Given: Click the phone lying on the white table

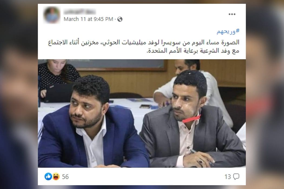Looking at the screenshot, I should (x=145, y=107).
